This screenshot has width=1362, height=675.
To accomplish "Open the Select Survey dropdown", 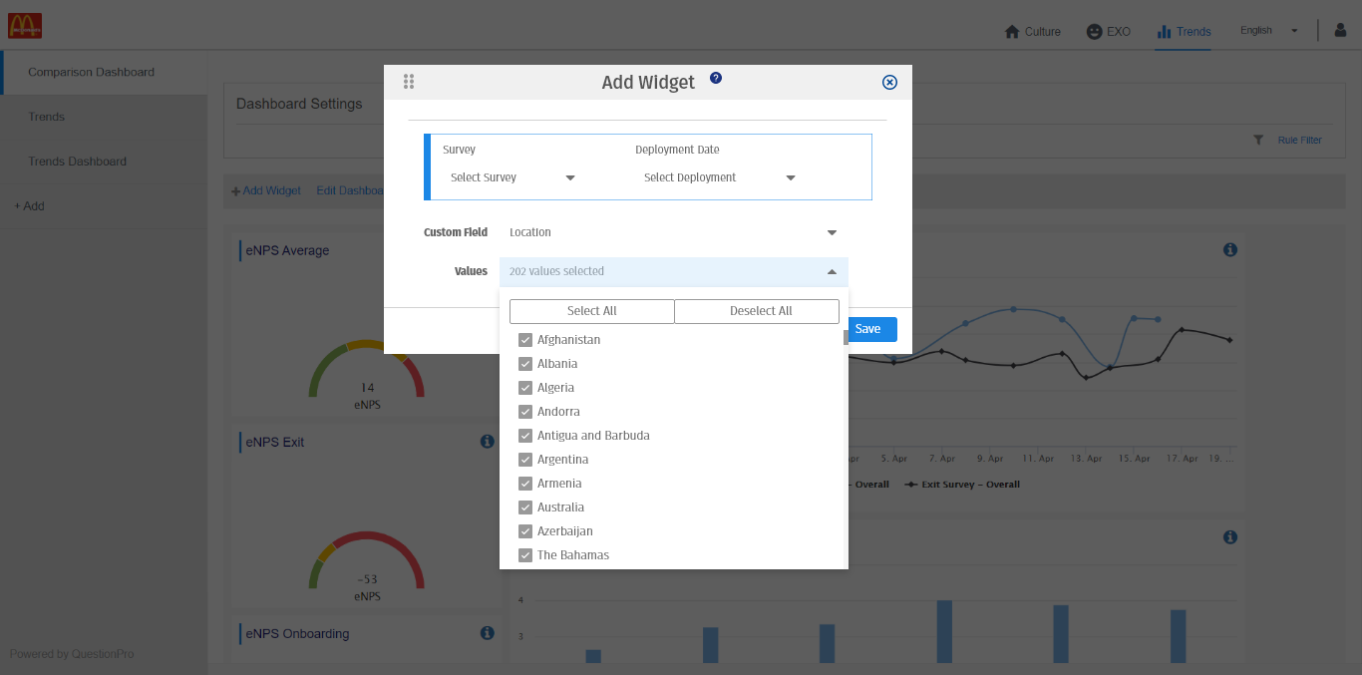I will (512, 177).
